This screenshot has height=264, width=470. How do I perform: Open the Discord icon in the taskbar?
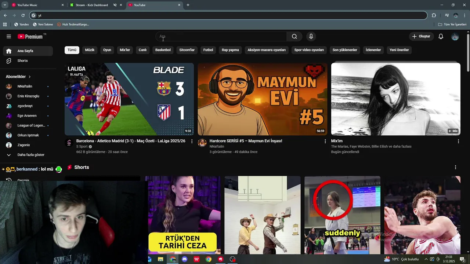pyautogui.click(x=184, y=259)
